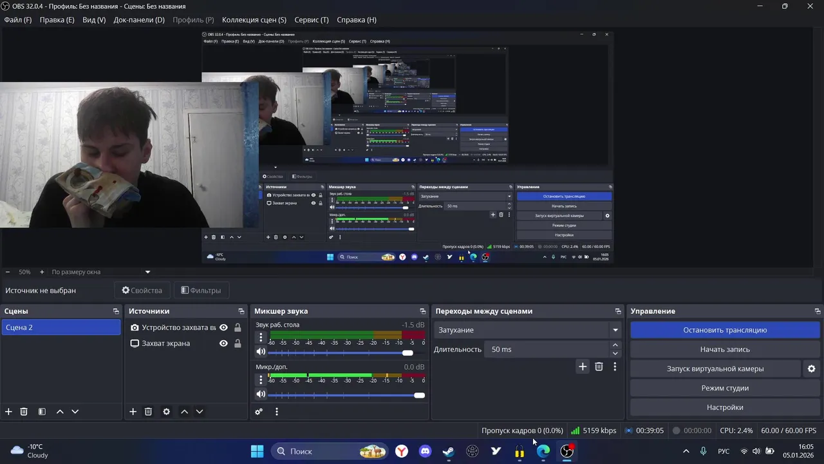Image resolution: width=824 pixels, height=464 pixels.
Task: Open weather widget showing -10°C Cloudy
Action: [x=30, y=451]
